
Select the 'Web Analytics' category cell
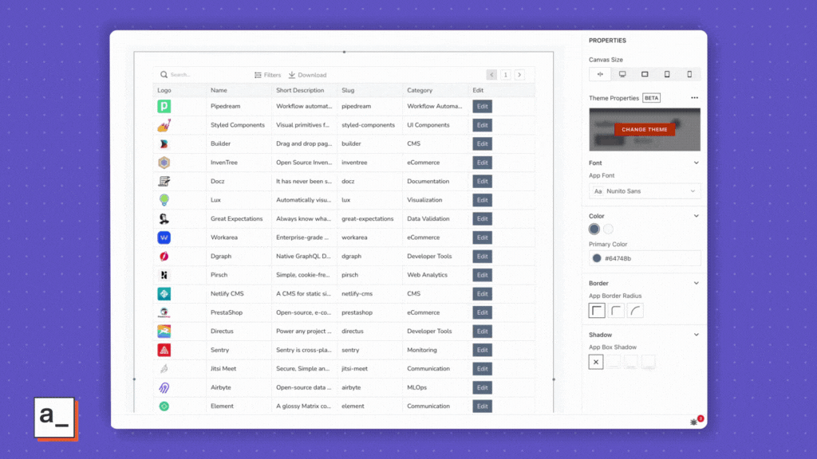(435, 275)
